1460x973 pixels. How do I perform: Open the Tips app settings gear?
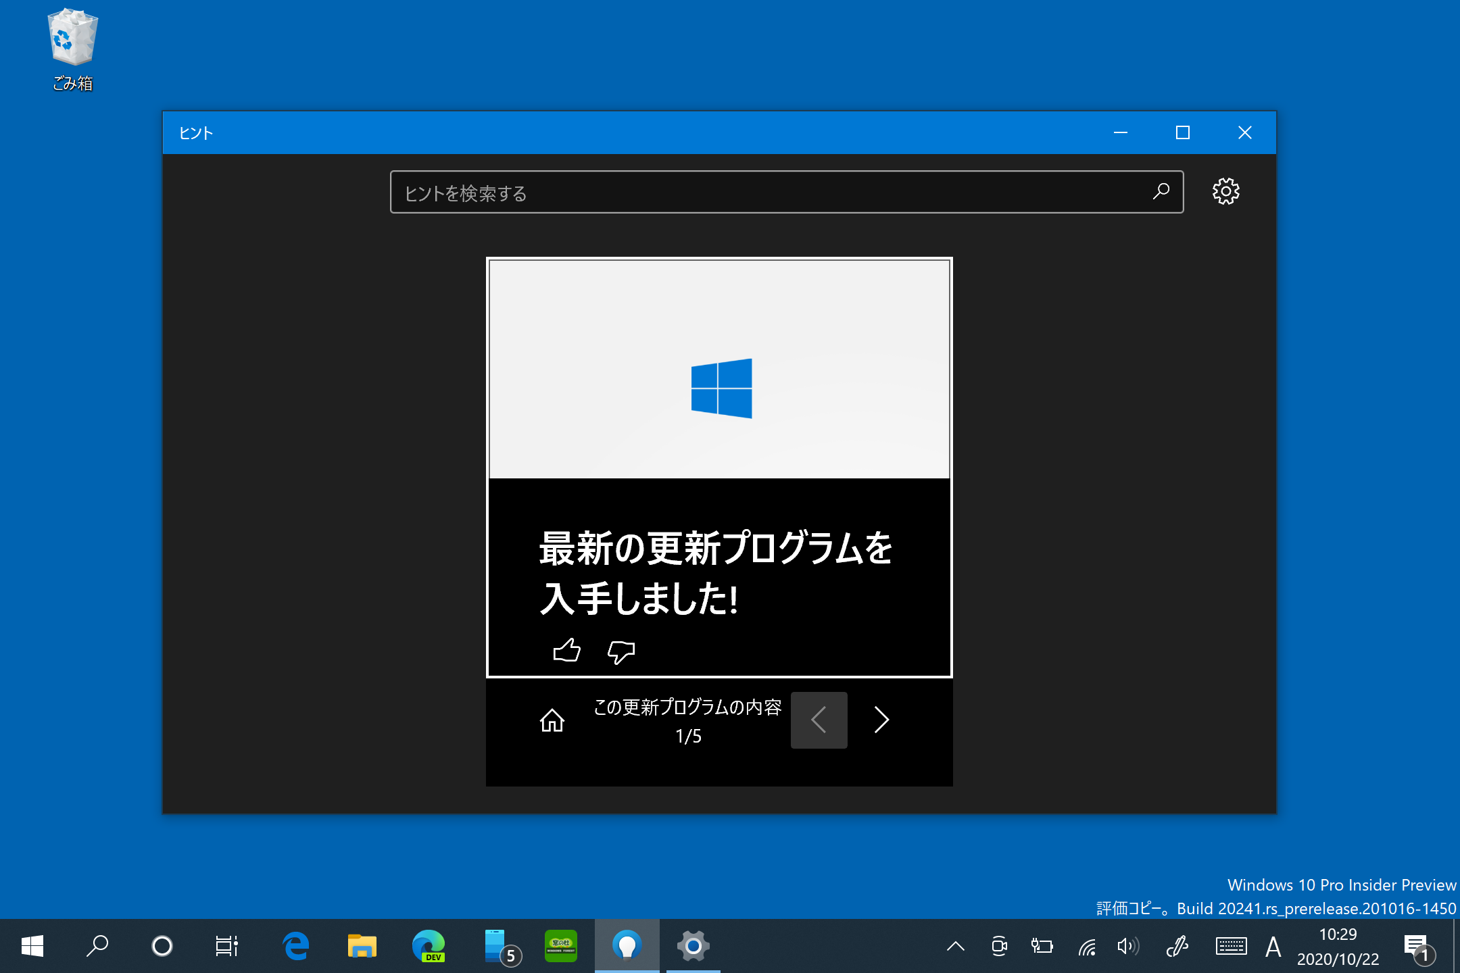coord(1226,191)
